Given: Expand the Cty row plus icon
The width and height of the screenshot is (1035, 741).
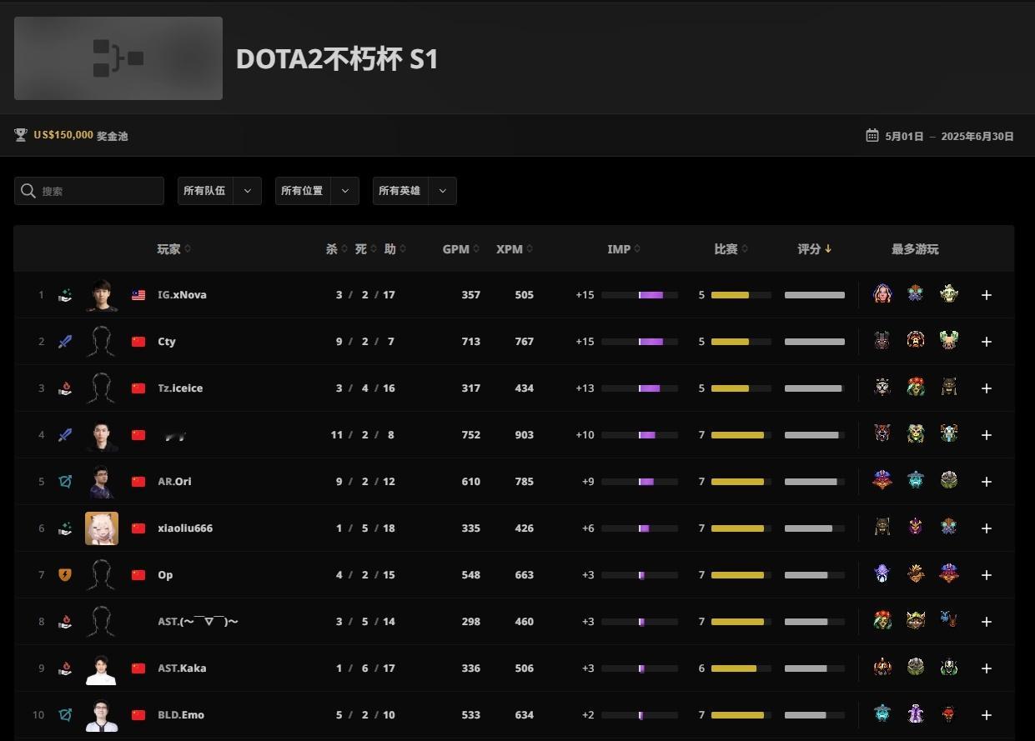Looking at the screenshot, I should coord(987,342).
